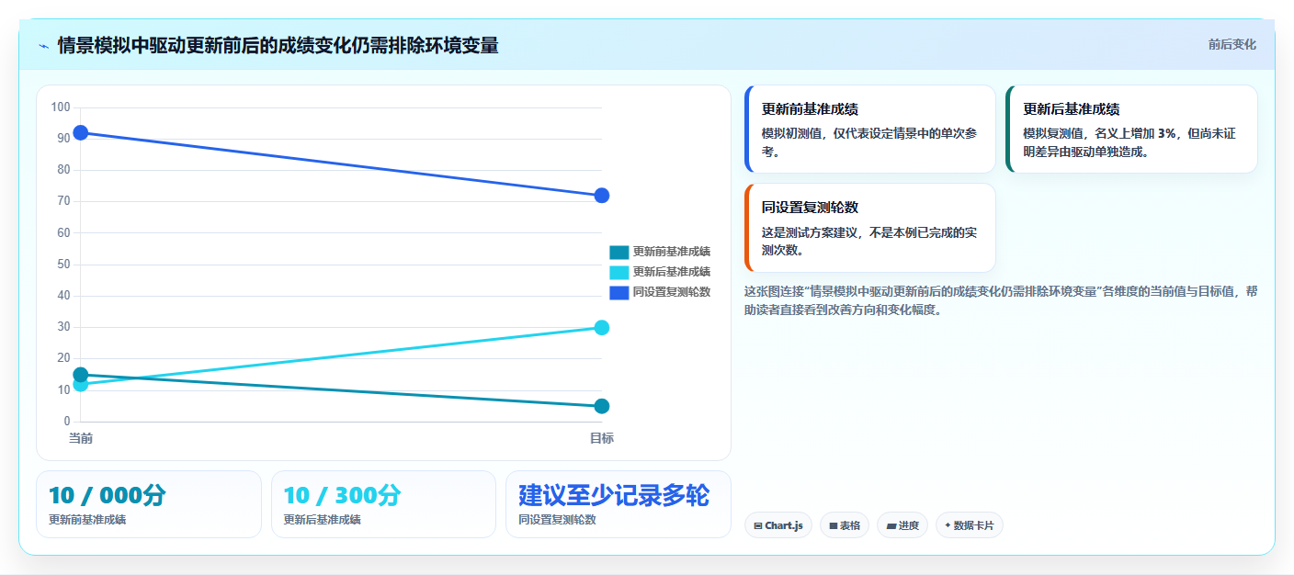Image resolution: width=1294 pixels, height=575 pixels.
Task: Click the blue line's data point at 当前
Action: pos(81,132)
